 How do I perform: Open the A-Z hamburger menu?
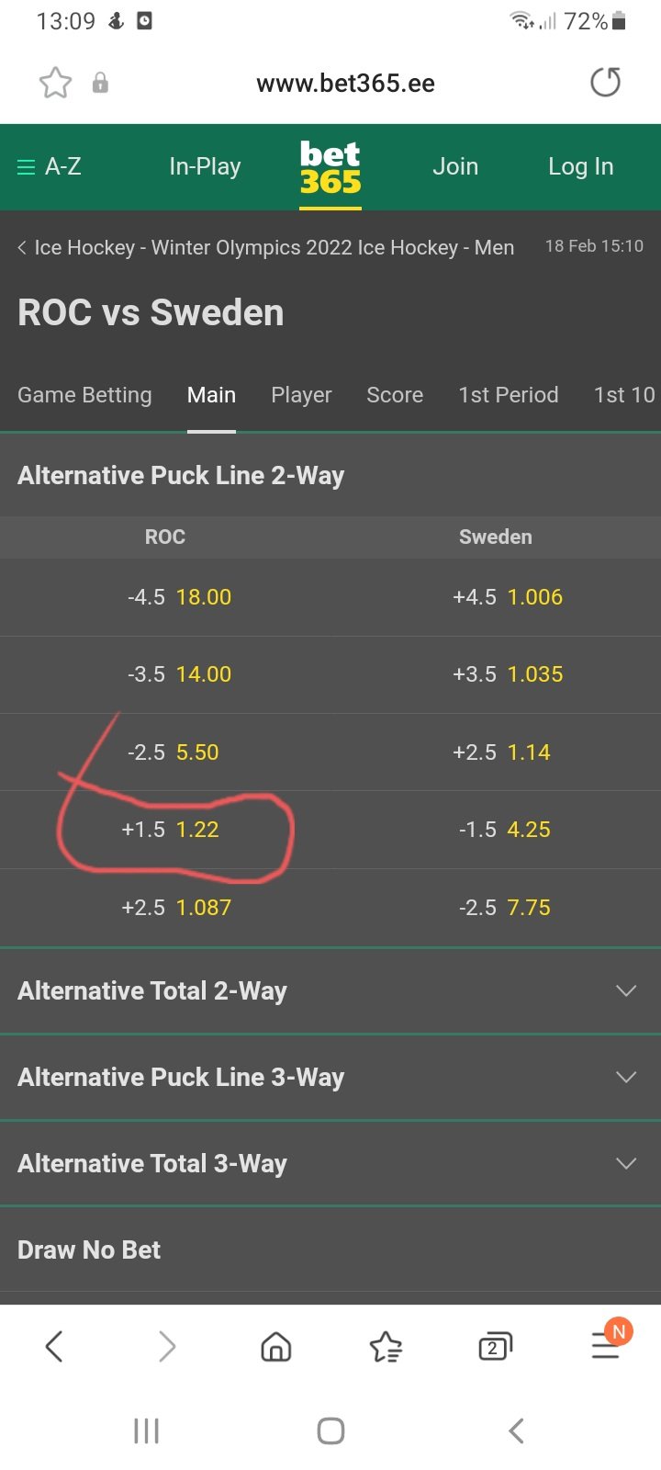click(50, 166)
